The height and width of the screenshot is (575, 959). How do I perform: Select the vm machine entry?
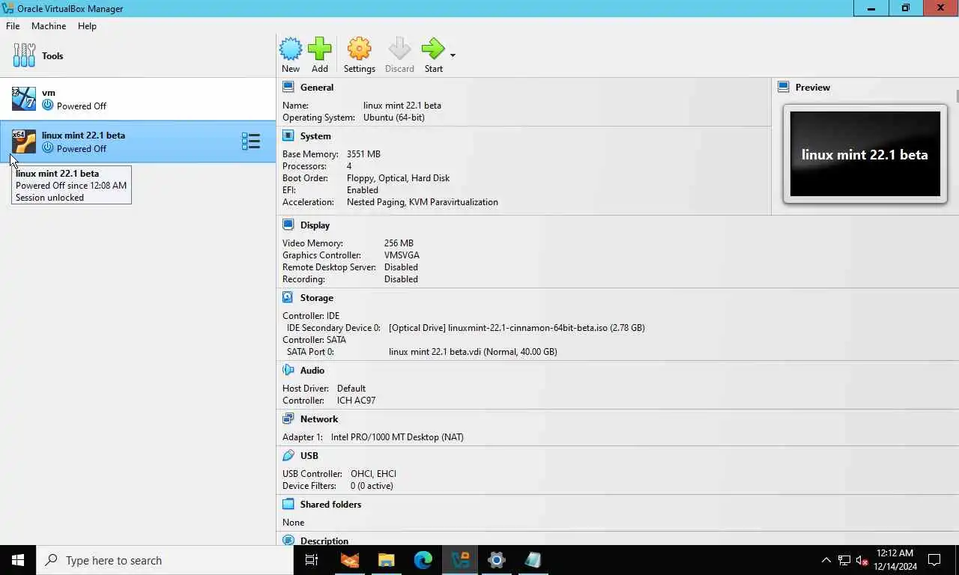(x=138, y=99)
